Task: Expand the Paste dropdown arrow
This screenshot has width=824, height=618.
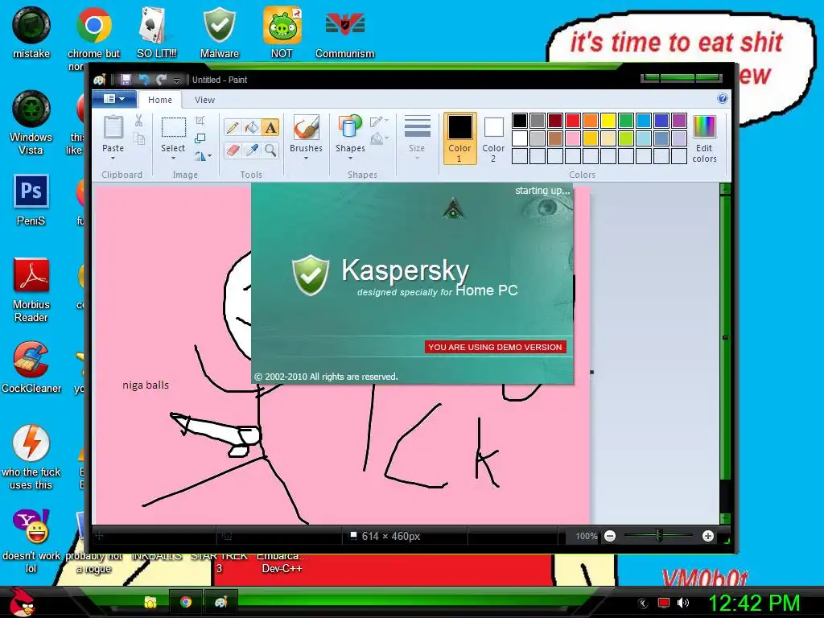Action: click(113, 159)
